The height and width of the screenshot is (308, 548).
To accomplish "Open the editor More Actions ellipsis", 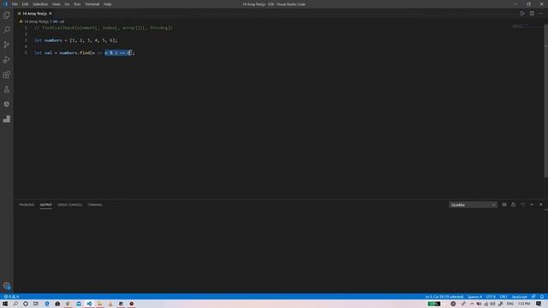I will click(x=541, y=14).
